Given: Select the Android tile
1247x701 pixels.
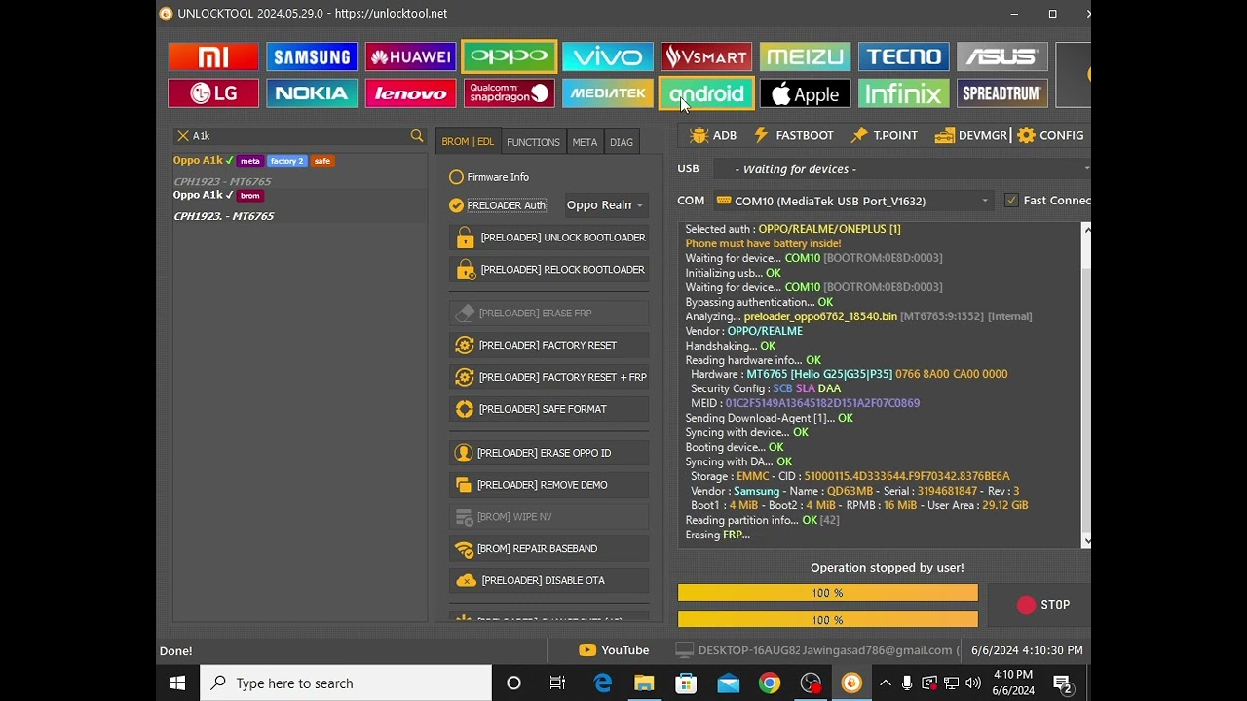Looking at the screenshot, I should tap(706, 93).
